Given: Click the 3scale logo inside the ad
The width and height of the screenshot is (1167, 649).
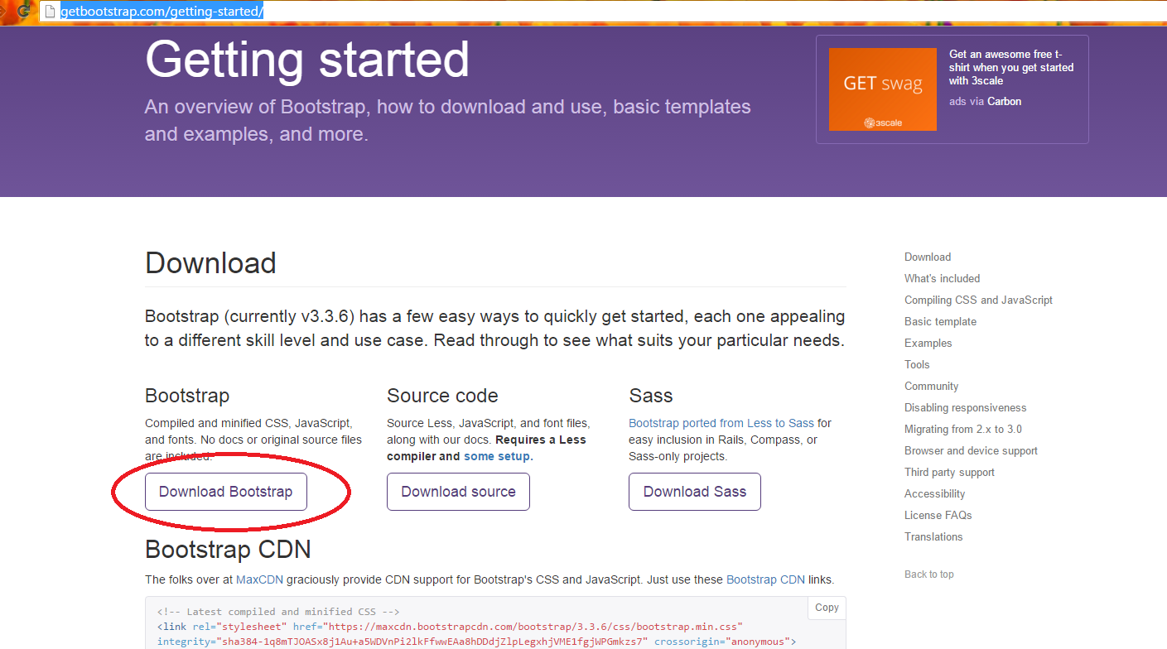Looking at the screenshot, I should click(882, 121).
